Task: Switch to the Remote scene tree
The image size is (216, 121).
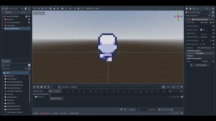Action: coord(8,12)
